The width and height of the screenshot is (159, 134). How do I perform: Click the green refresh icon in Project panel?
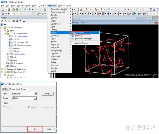(x=14, y=21)
